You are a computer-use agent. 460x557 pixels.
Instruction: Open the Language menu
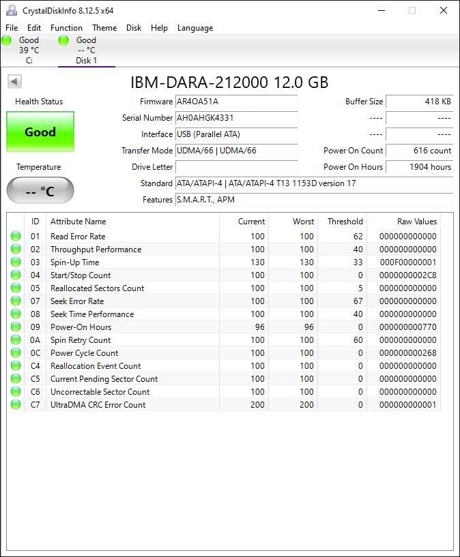pyautogui.click(x=195, y=28)
